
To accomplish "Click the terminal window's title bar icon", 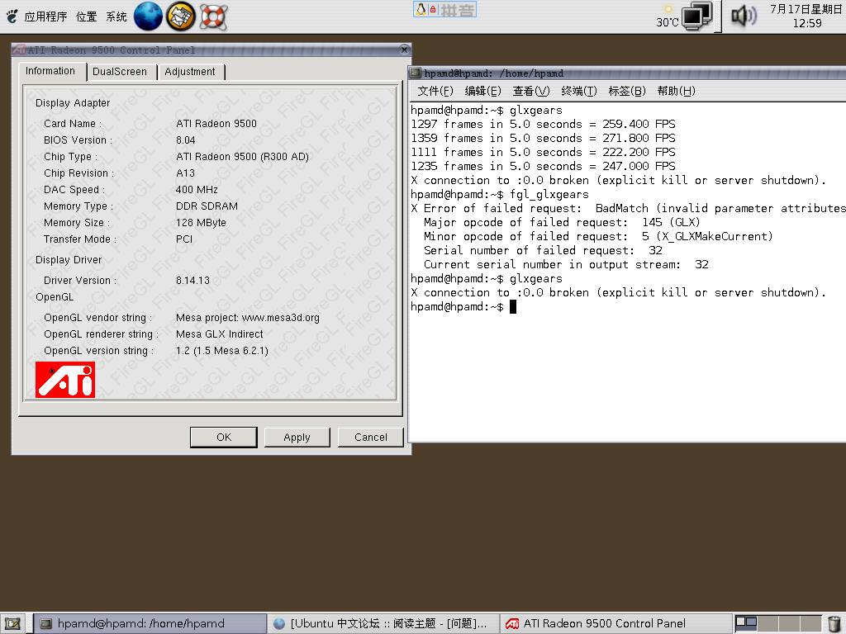I will (415, 73).
